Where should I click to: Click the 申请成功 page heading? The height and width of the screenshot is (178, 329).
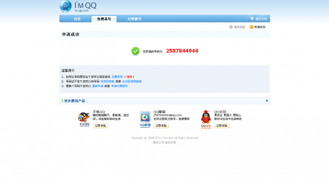pyautogui.click(x=70, y=34)
